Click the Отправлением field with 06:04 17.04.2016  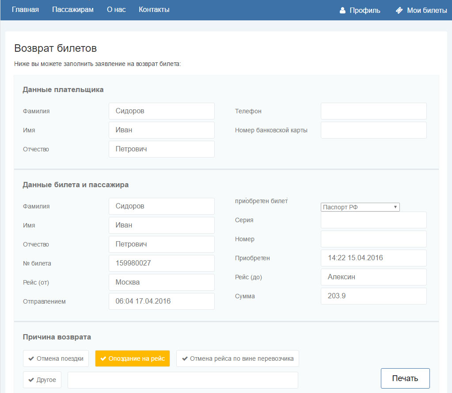click(x=162, y=301)
